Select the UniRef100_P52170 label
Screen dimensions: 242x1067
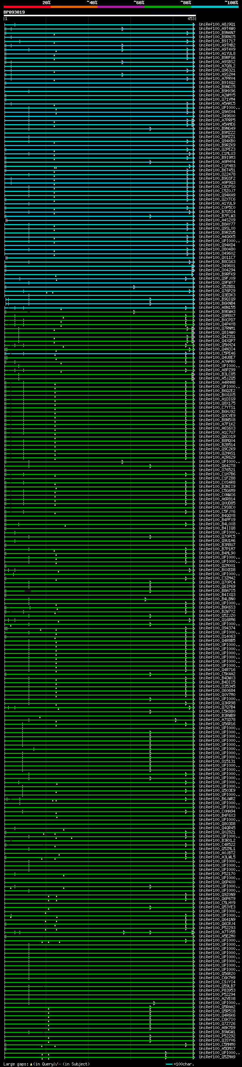click(x=217, y=874)
